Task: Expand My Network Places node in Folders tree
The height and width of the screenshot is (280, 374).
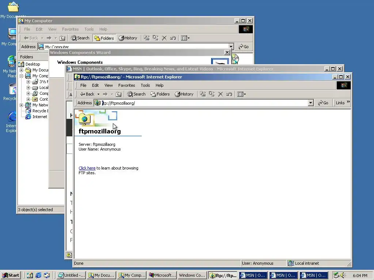Action: pyautogui.click(x=21, y=105)
